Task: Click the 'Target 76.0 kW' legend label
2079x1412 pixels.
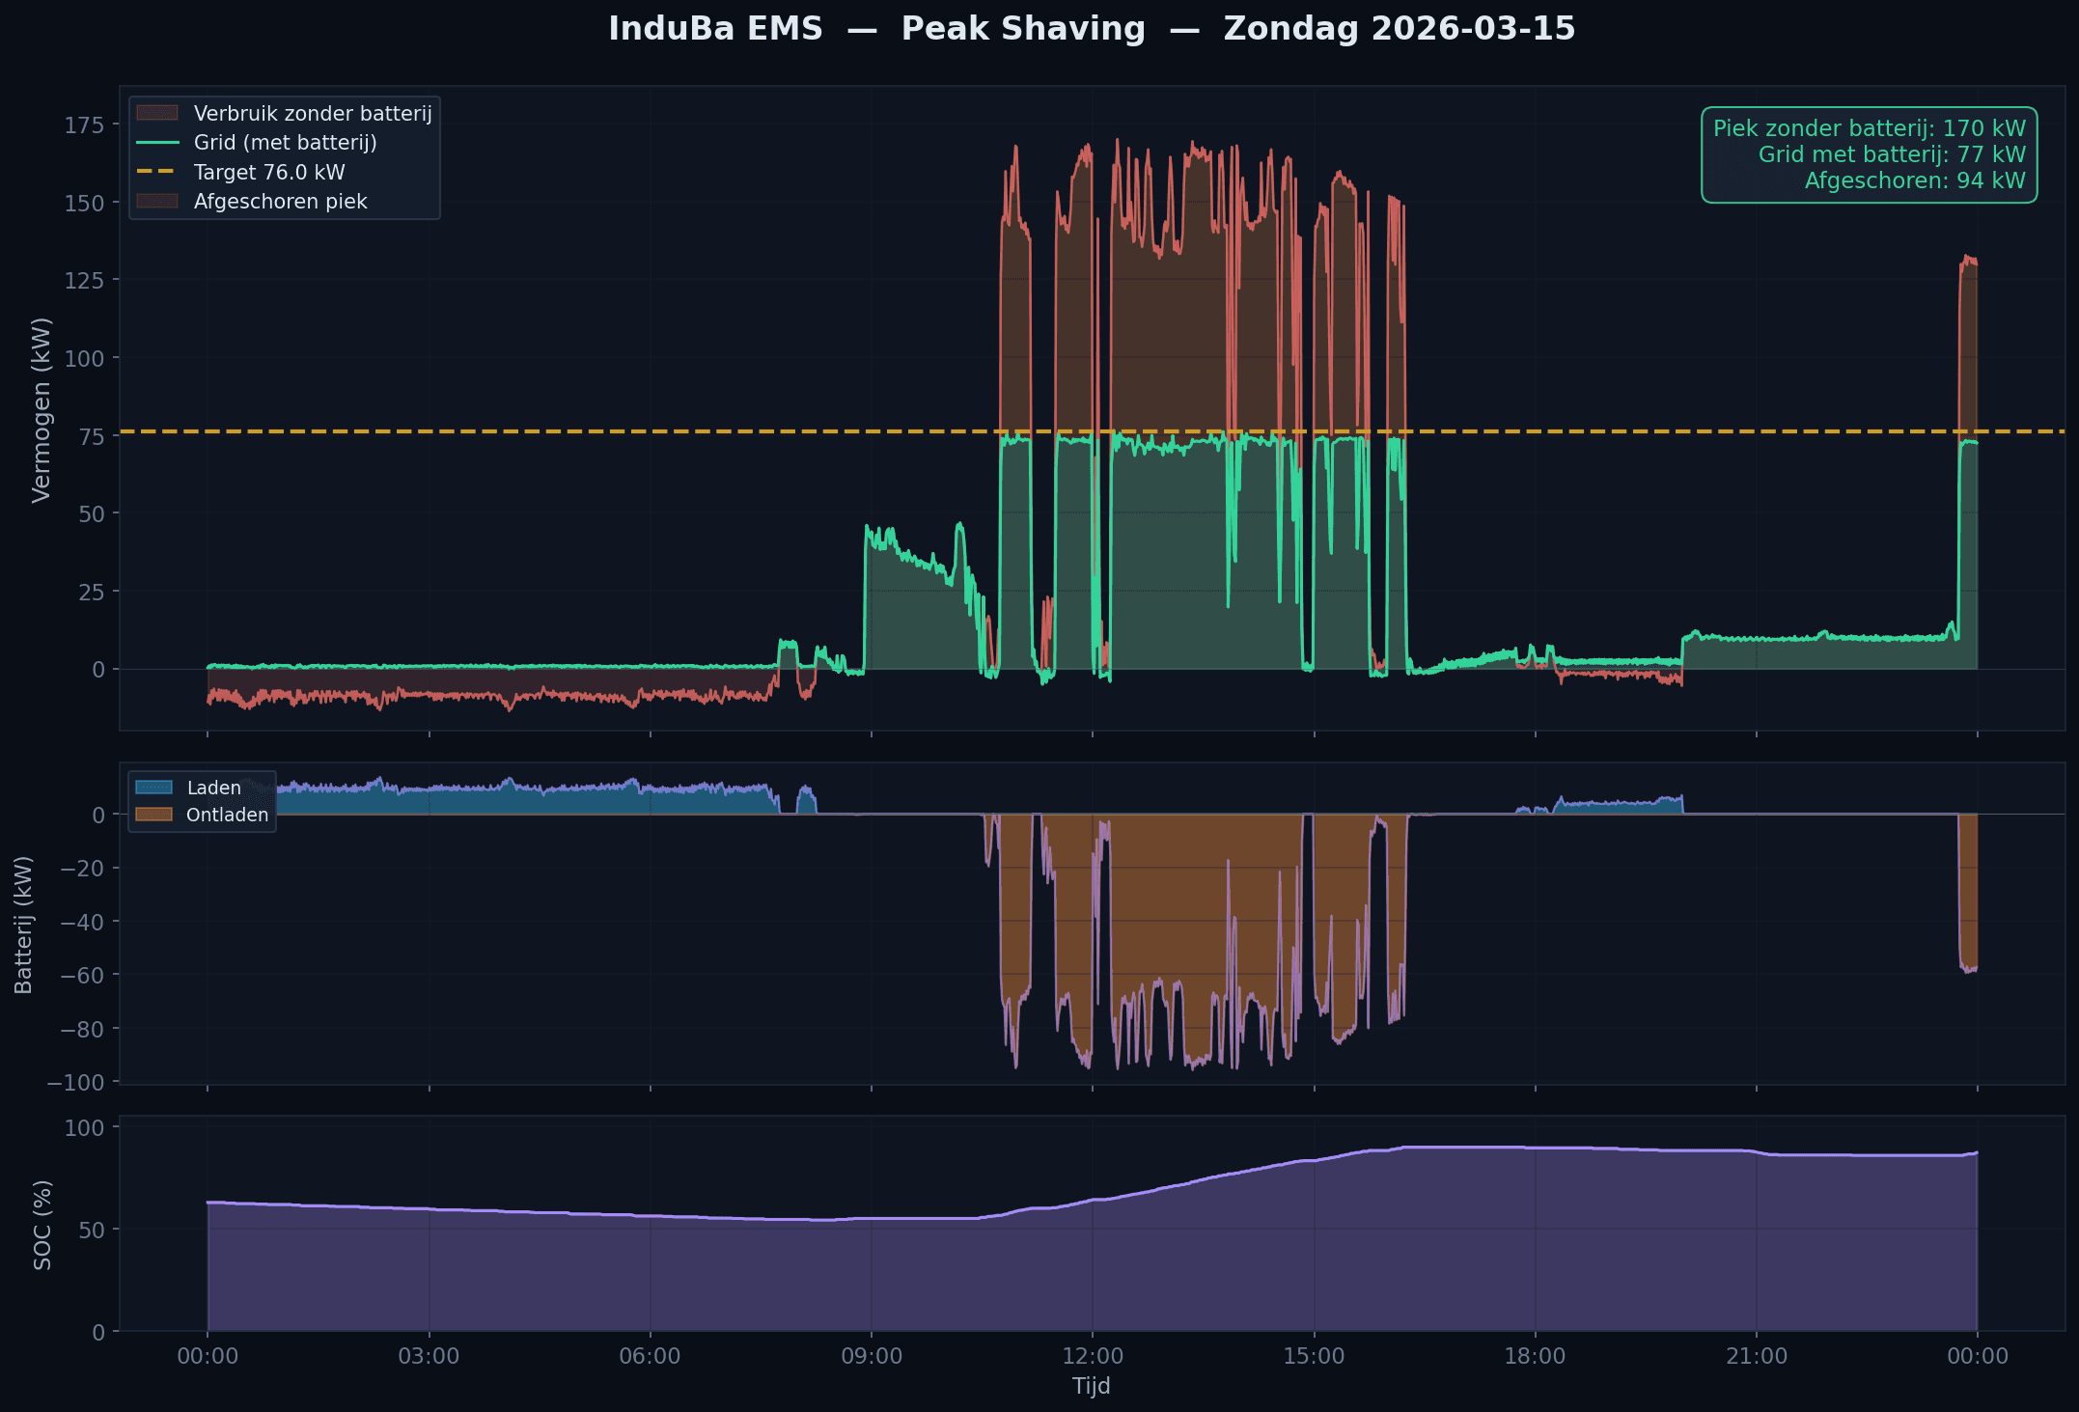Action: pos(269,173)
